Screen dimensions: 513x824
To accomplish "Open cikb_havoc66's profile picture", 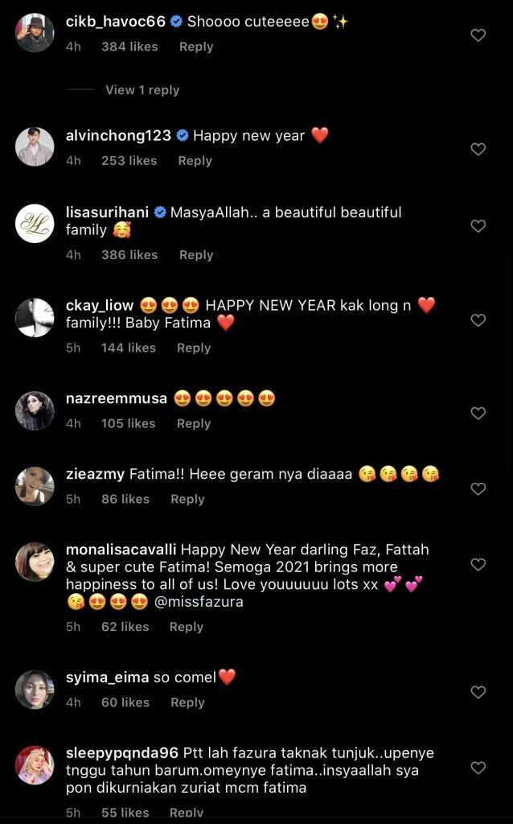I will coord(35,33).
